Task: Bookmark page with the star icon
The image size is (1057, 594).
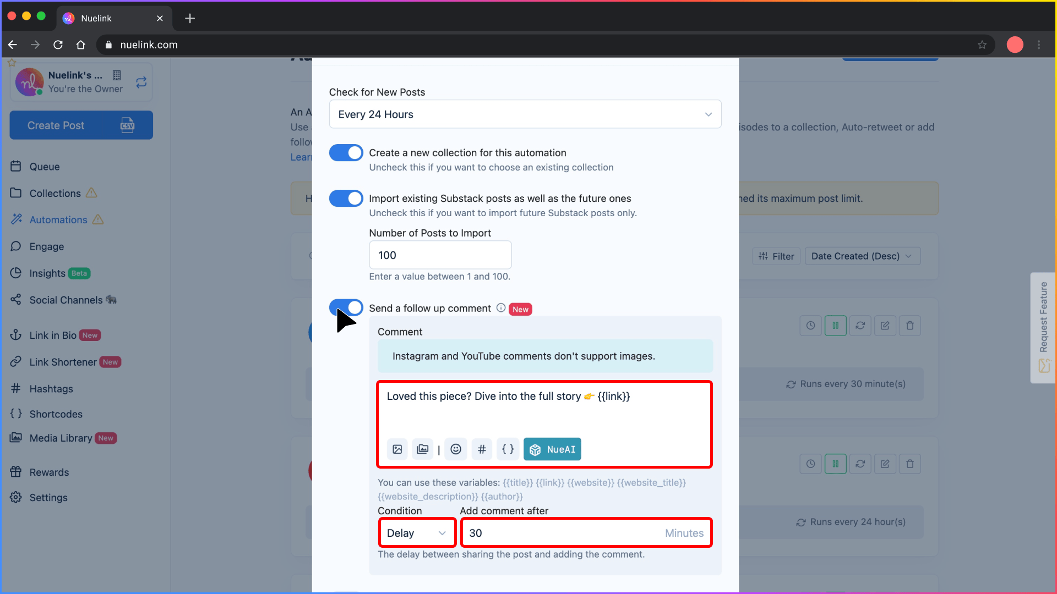Action: (982, 45)
